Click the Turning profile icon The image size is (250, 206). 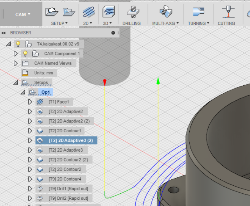[198, 11]
